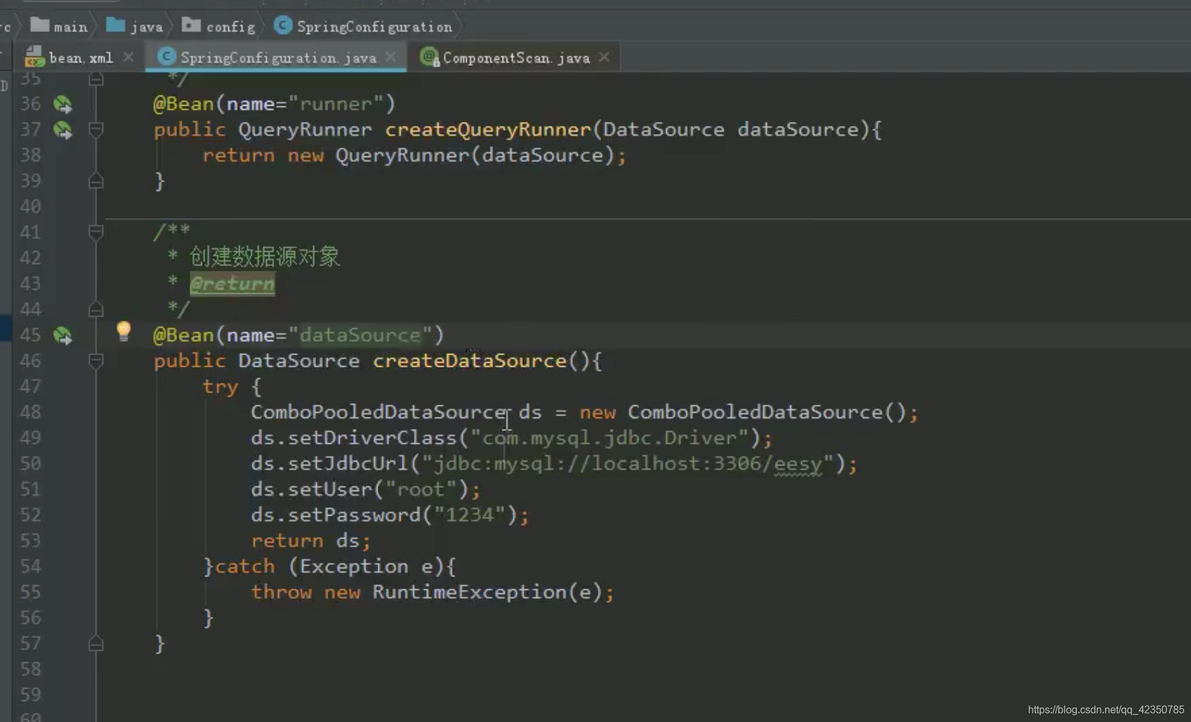
Task: Click RuntimeException on line 55
Action: tap(470, 592)
